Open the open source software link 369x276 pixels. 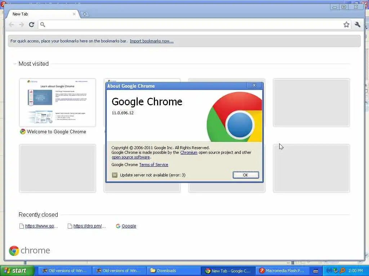[130, 157]
